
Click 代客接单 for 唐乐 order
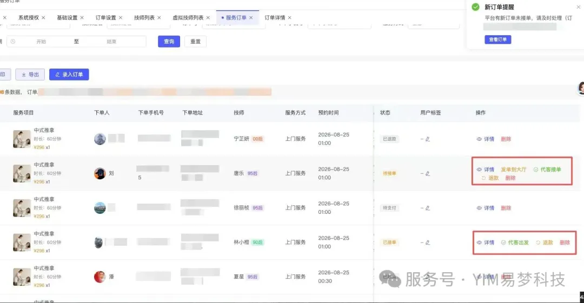547,170
